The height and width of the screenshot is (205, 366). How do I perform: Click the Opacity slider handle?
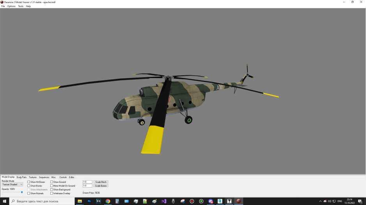[22, 192]
